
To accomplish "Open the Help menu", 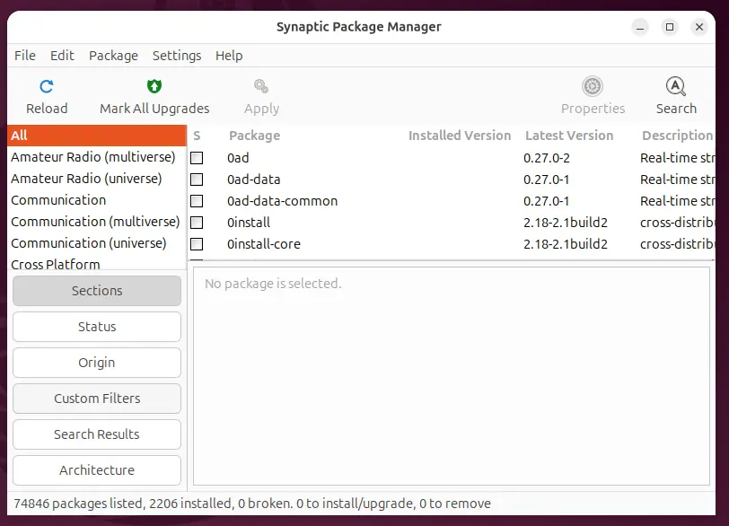I will 229,56.
